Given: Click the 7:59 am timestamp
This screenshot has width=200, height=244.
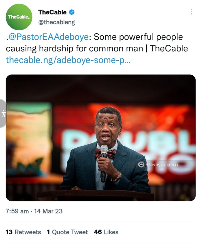Looking at the screenshot, I should tap(17, 211).
